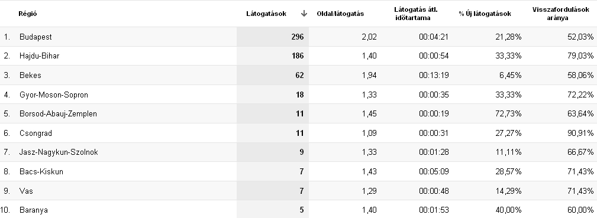The height and width of the screenshot is (218, 597).
Task: Open the Borsod-Abauj-Zemplen region link
Action: (58, 114)
